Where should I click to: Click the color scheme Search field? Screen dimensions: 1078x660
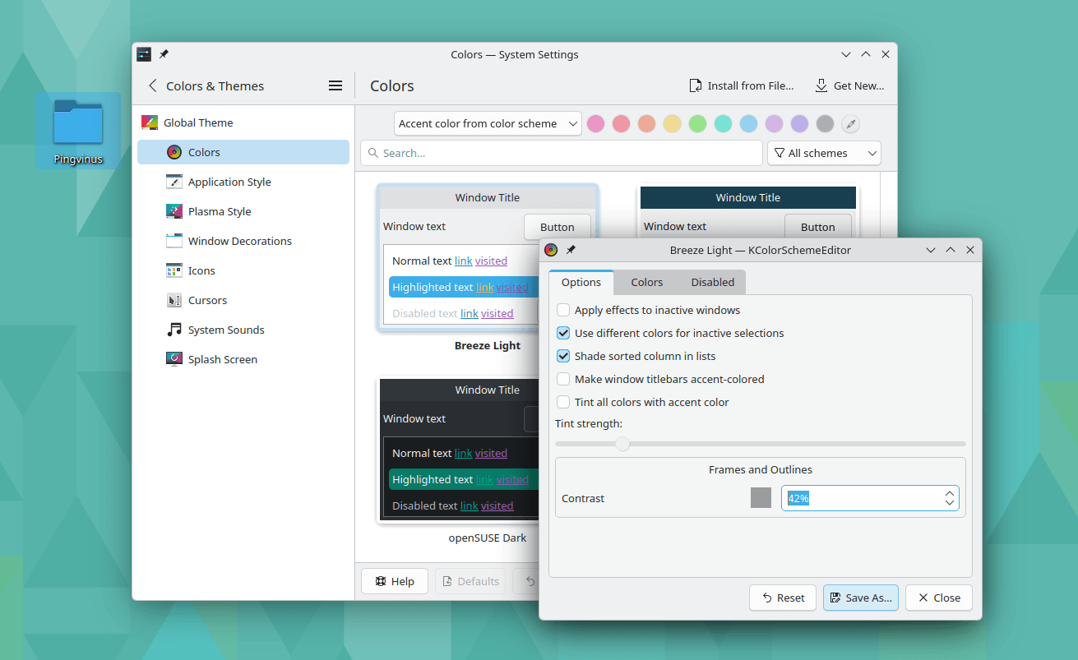tap(562, 153)
